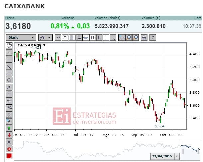Click the Precio column header
The height and width of the screenshot is (162, 203).
pos(10,18)
